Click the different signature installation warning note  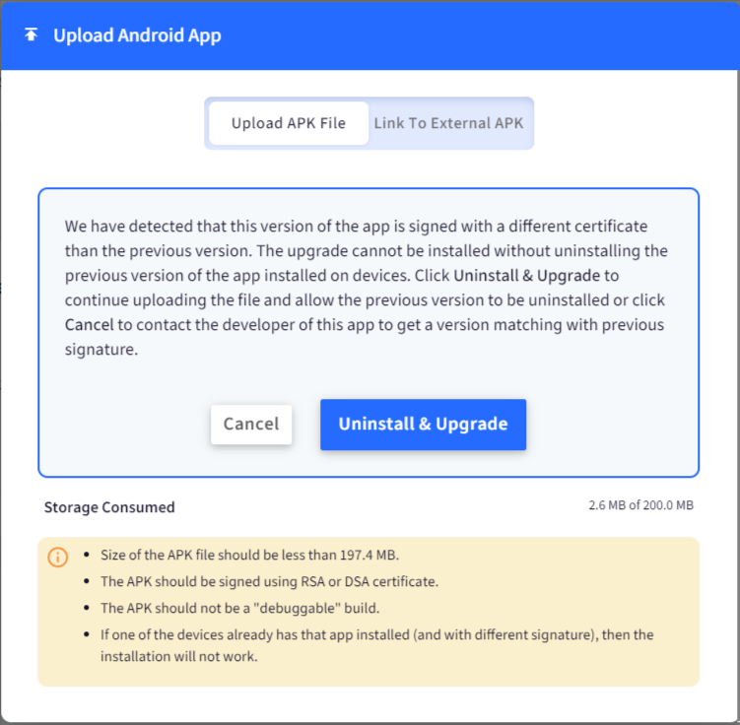[376, 645]
